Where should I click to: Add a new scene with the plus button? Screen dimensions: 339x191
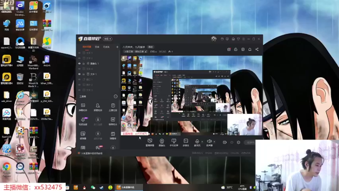pos(117,47)
